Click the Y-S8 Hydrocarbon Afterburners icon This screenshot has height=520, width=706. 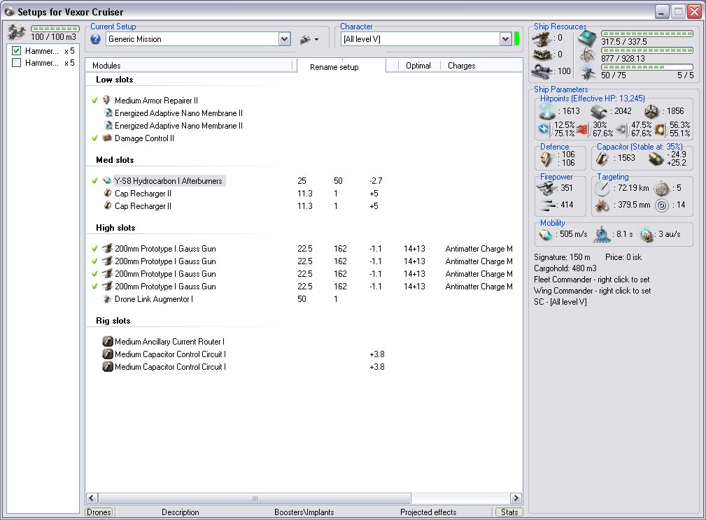[107, 180]
